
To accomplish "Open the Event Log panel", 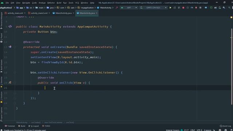I will [225, 126].
